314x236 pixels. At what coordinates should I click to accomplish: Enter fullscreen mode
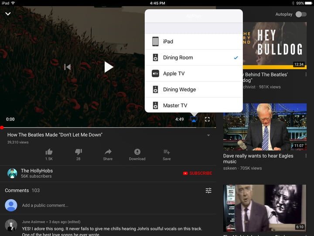(207, 119)
